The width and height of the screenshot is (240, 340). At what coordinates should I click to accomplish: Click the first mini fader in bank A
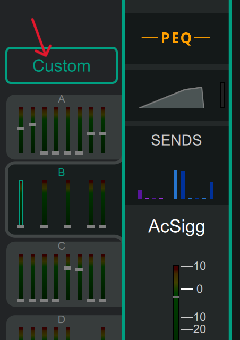(x=21, y=130)
